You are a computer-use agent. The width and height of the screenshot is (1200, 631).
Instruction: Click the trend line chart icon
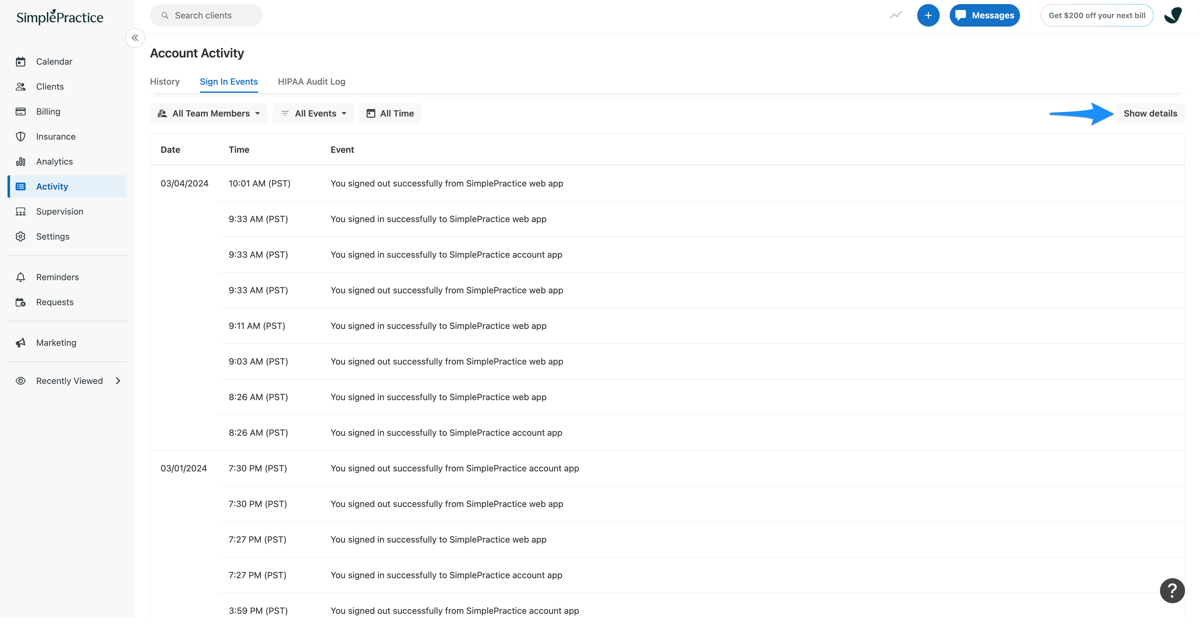pyautogui.click(x=895, y=15)
